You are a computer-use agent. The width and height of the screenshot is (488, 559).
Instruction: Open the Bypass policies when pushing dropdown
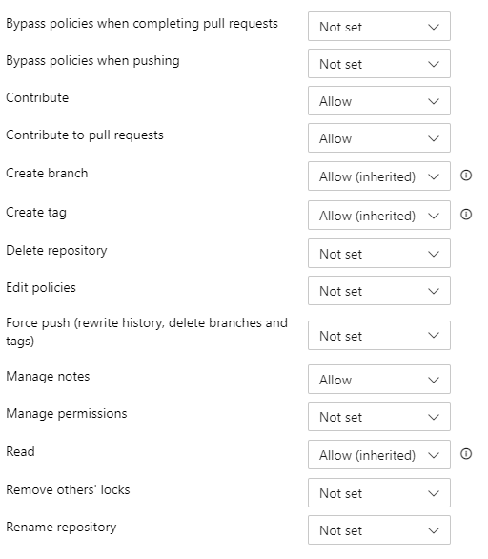379,64
